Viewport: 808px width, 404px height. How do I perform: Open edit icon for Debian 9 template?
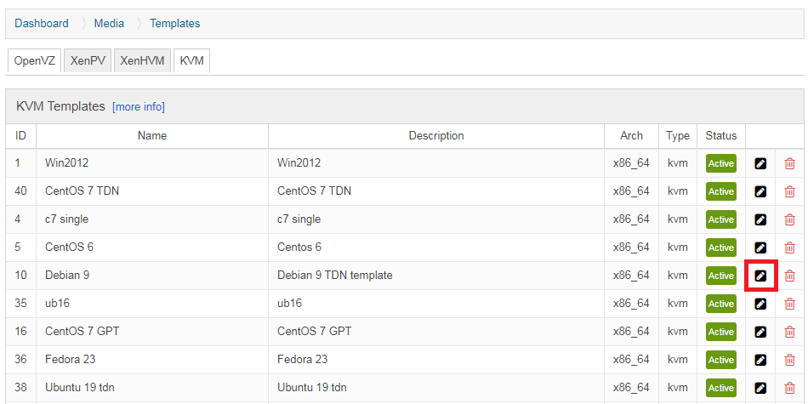click(x=760, y=276)
